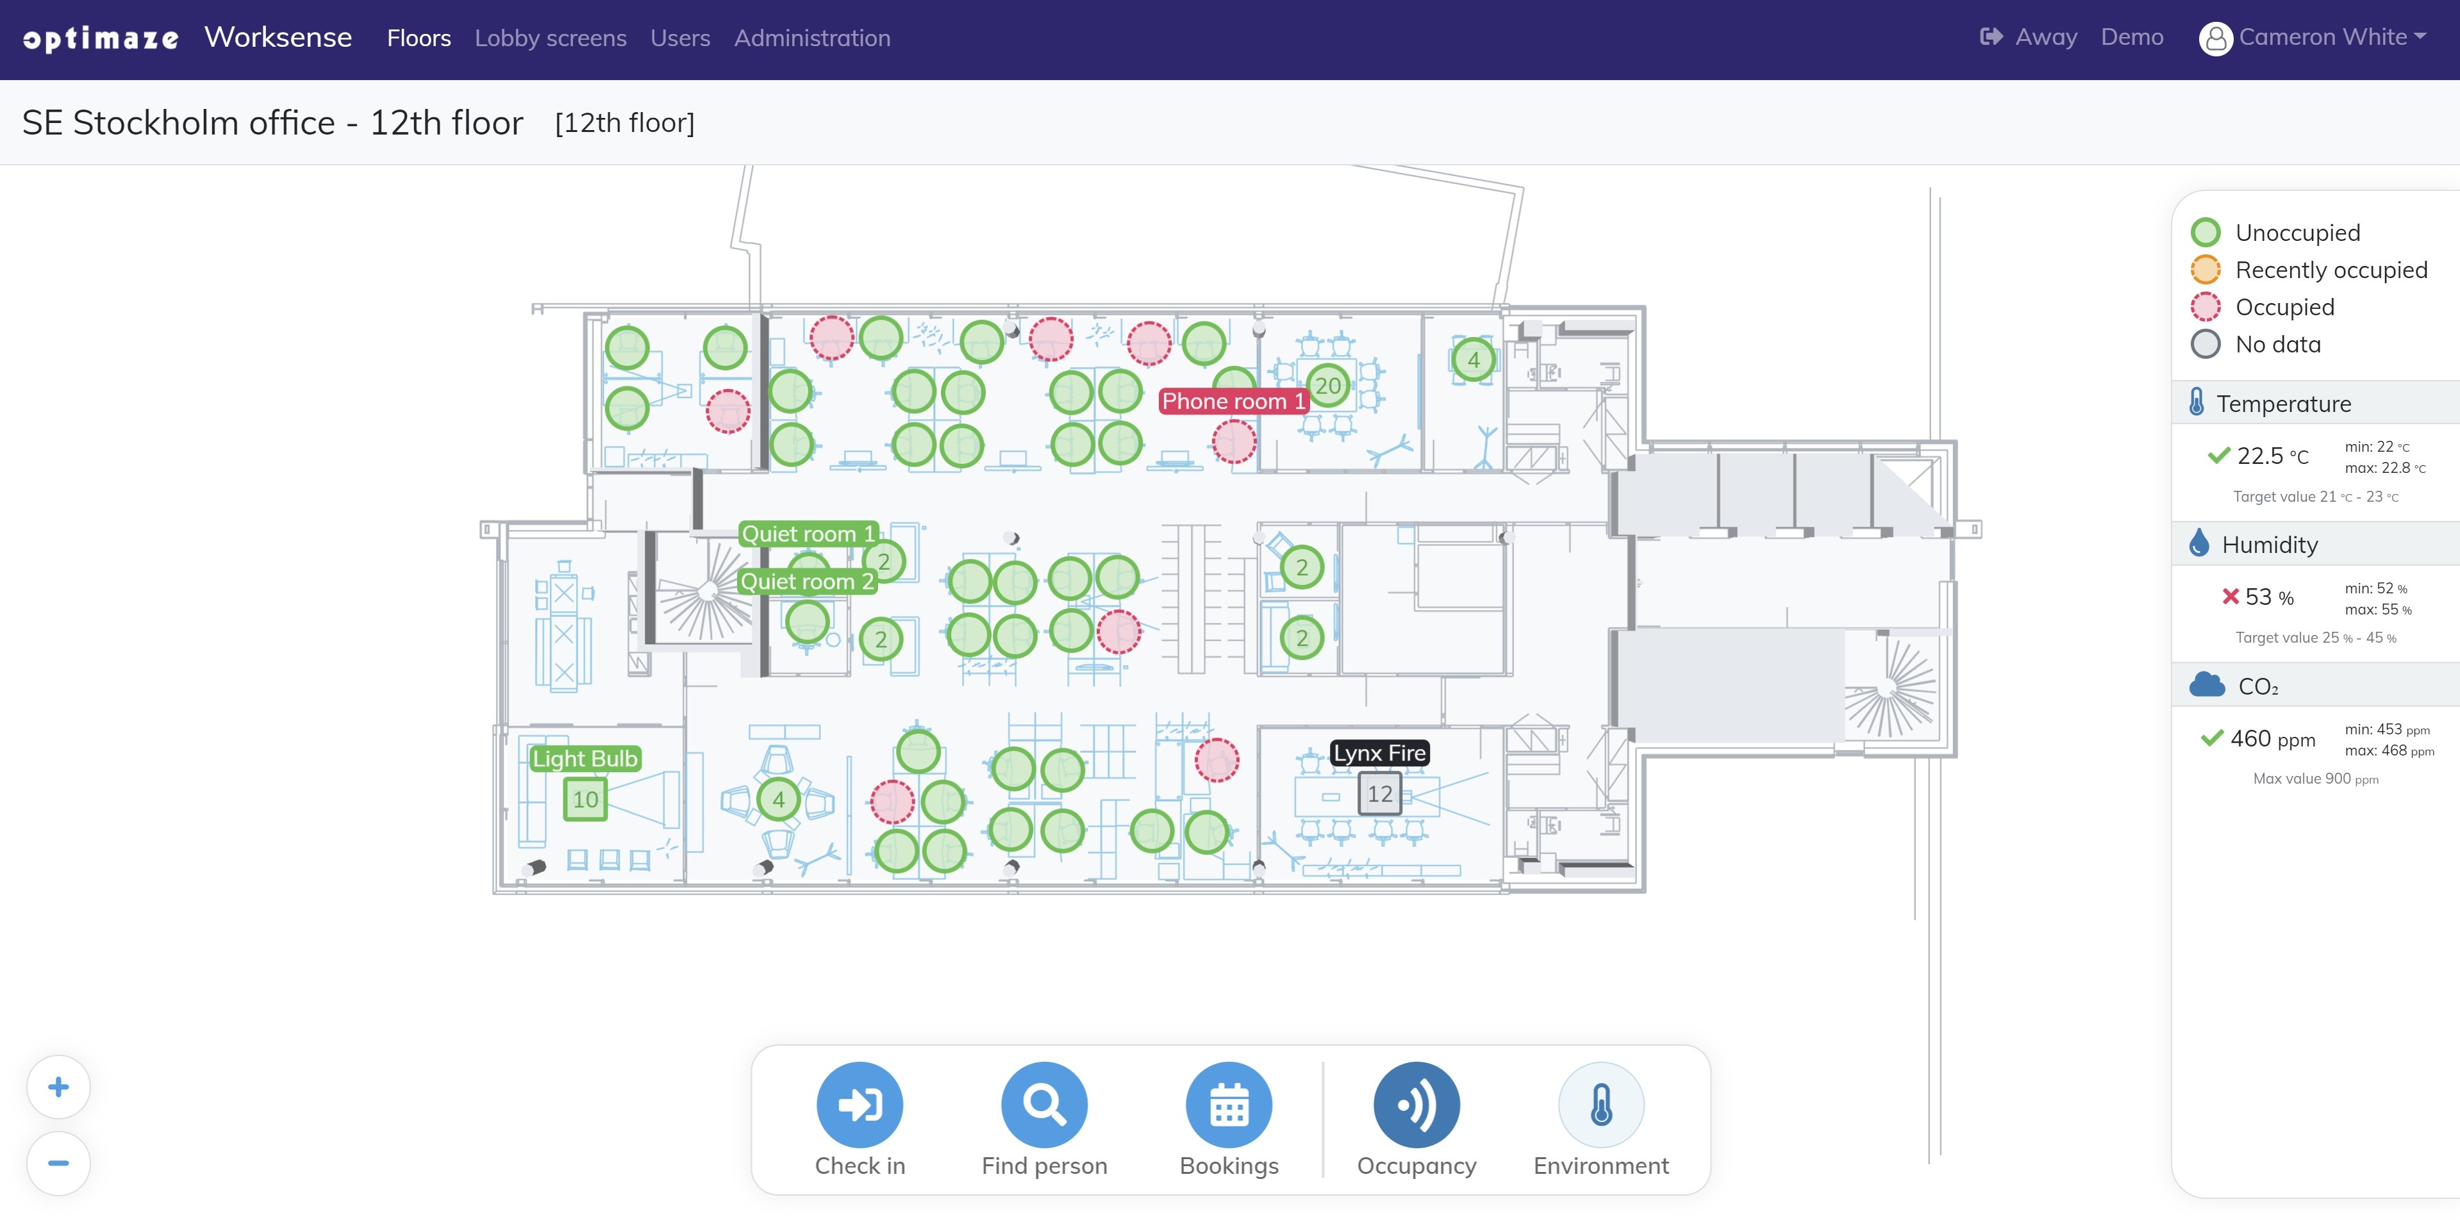The width and height of the screenshot is (2460, 1220).
Task: Click the CO₂ cloud icon
Action: 2206,686
